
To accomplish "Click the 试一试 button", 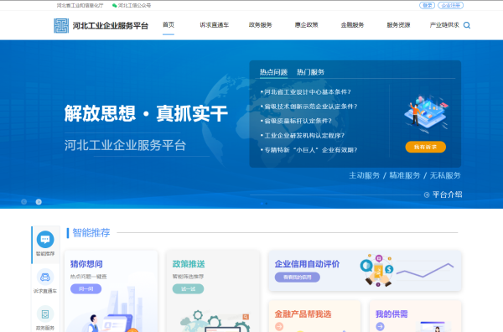I will [188, 289].
